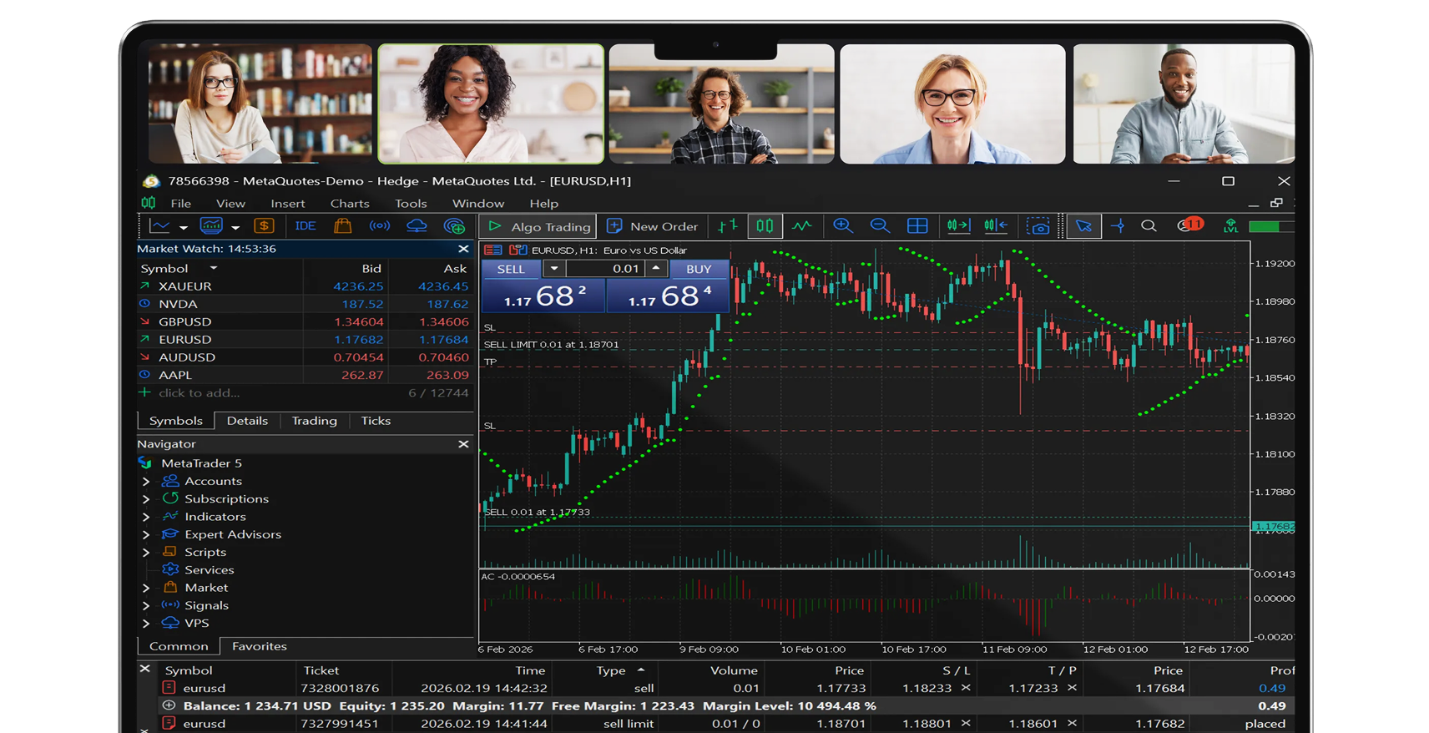Viewport: 1429px width, 733px height.
Task: Switch chart to bar chart mode
Action: click(x=728, y=226)
